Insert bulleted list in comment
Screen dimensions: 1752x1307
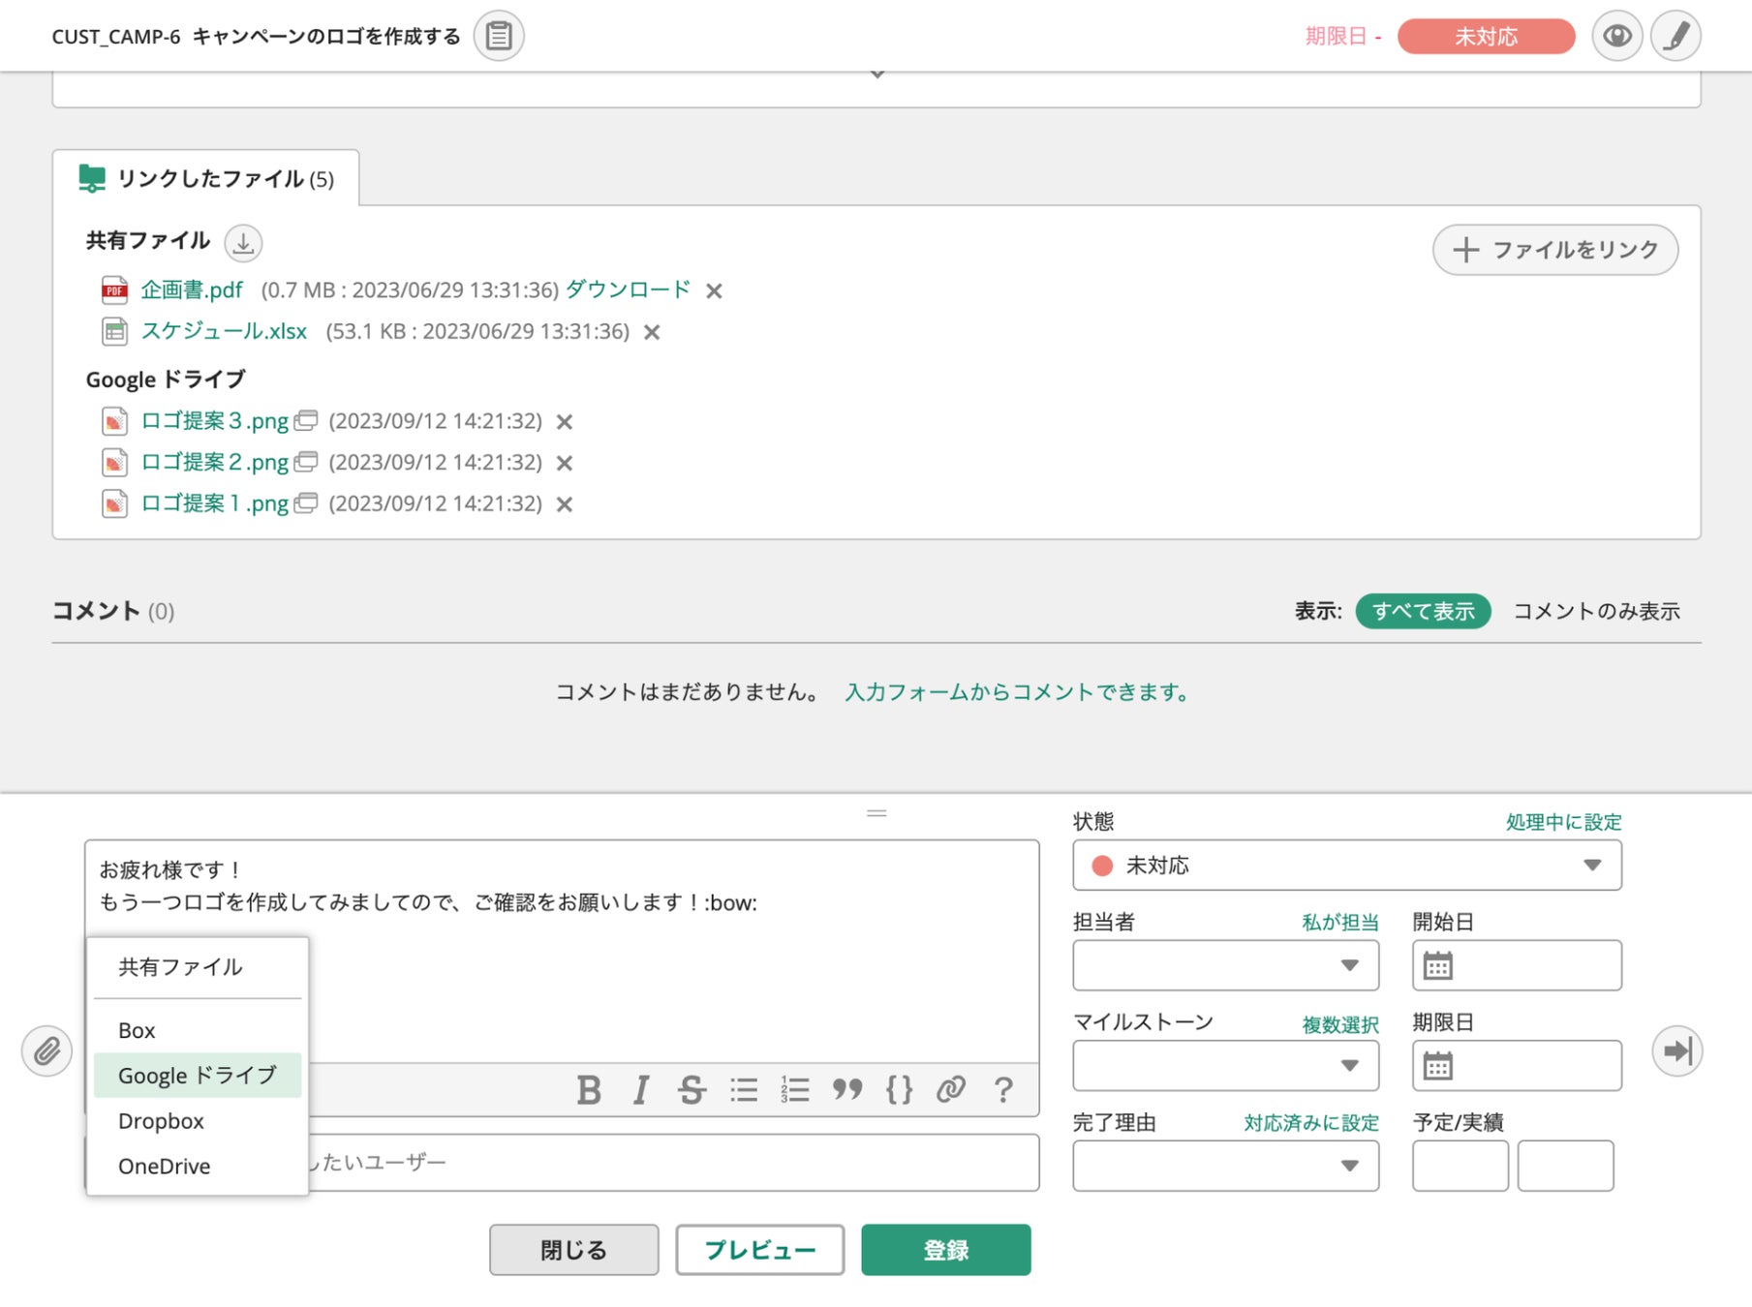[x=744, y=1090]
